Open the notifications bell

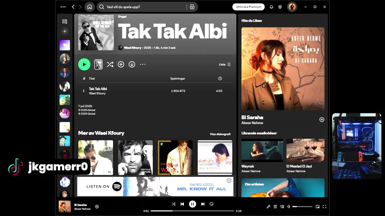pyautogui.click(x=271, y=7)
